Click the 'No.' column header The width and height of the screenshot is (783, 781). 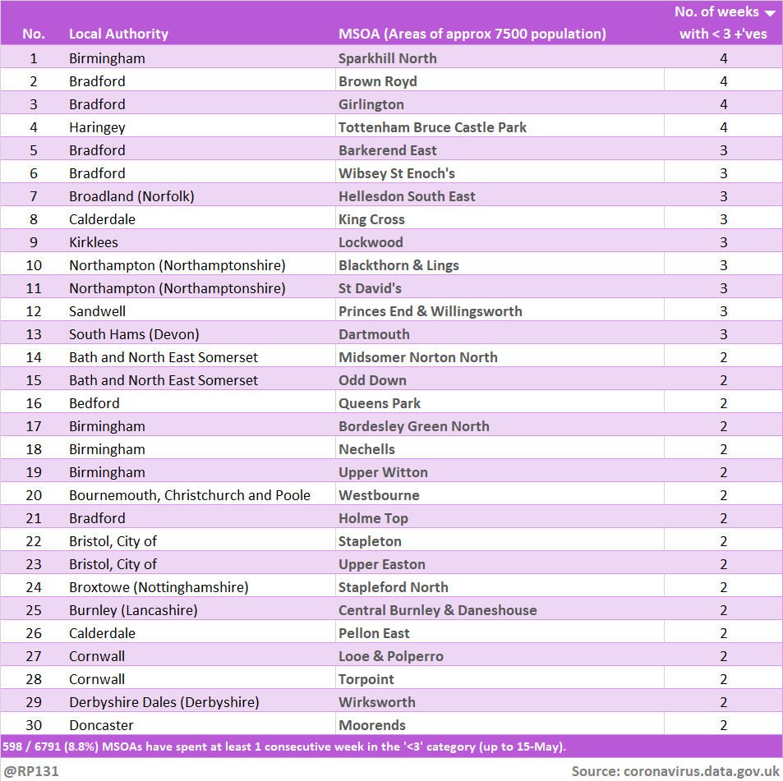click(x=34, y=34)
